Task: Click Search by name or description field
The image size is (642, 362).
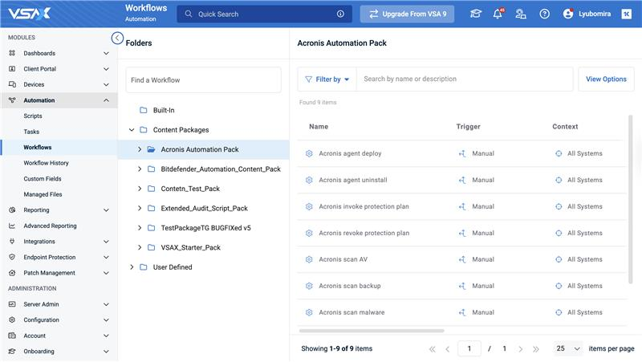Action: 465,79
